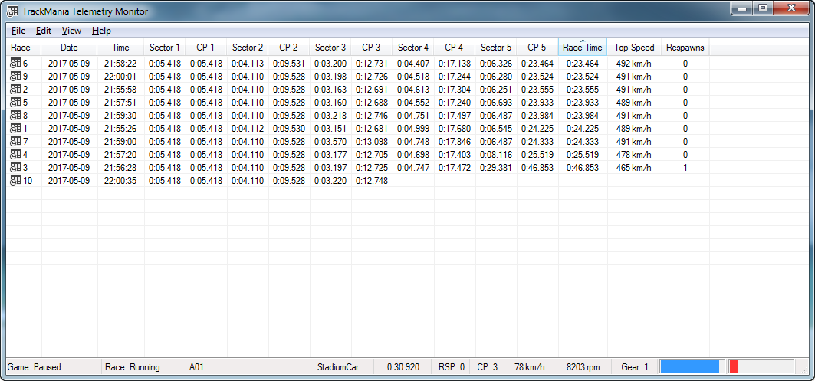Click the 0:13.098 CP 3 cell

pyautogui.click(x=372, y=141)
